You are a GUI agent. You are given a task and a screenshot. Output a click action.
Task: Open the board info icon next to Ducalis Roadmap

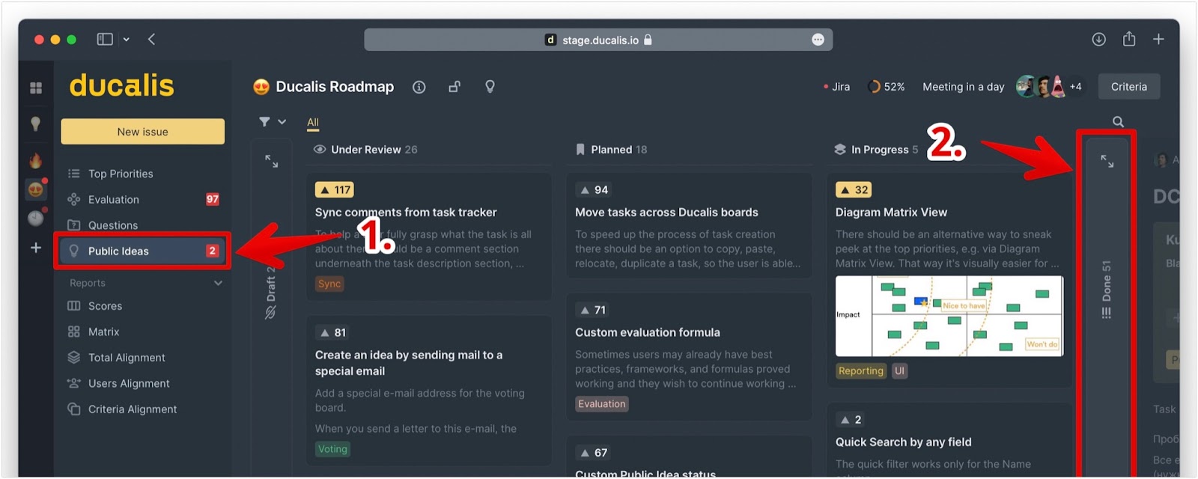(419, 87)
